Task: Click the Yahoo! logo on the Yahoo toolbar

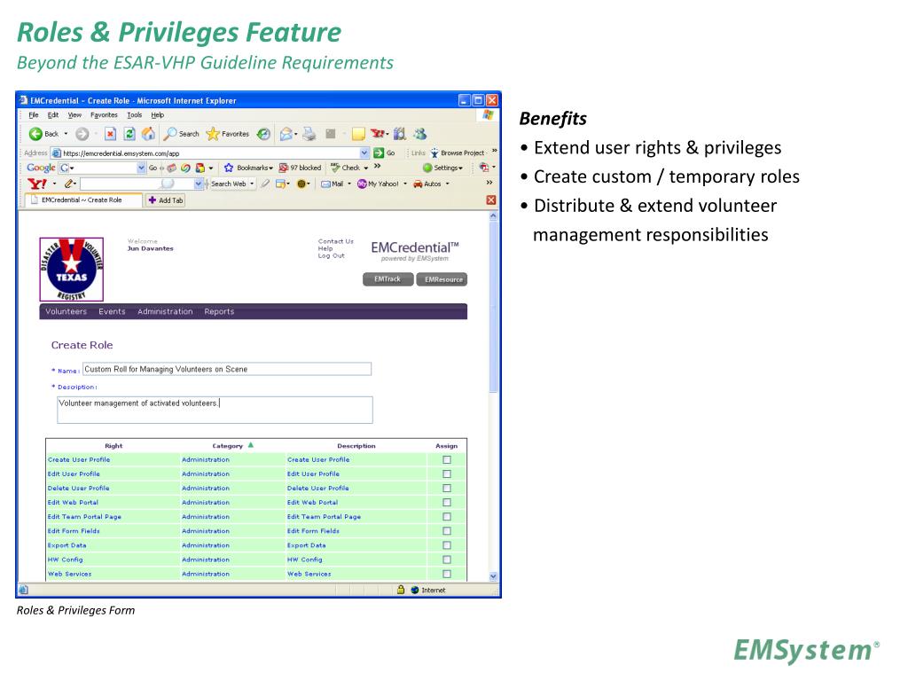Action: [37, 184]
